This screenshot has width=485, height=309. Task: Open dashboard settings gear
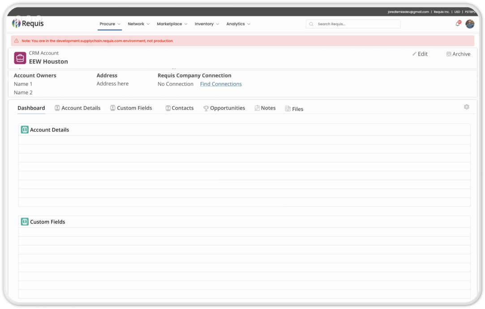[x=467, y=107]
